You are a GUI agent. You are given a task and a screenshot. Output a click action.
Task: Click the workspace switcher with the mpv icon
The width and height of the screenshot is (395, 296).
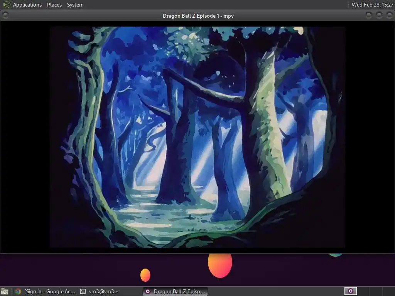(350, 291)
